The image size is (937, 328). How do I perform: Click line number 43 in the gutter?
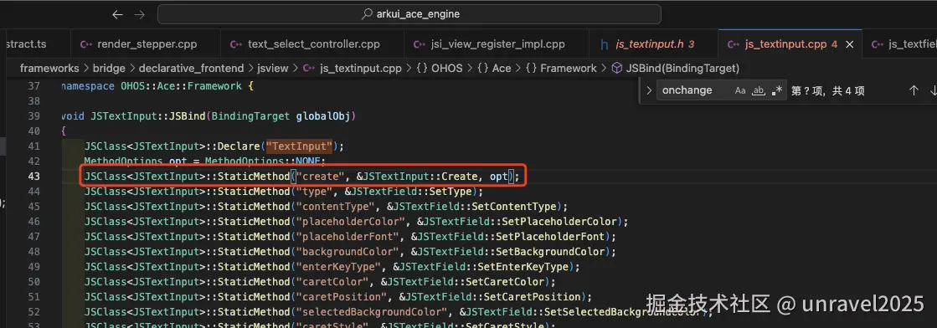coord(33,177)
